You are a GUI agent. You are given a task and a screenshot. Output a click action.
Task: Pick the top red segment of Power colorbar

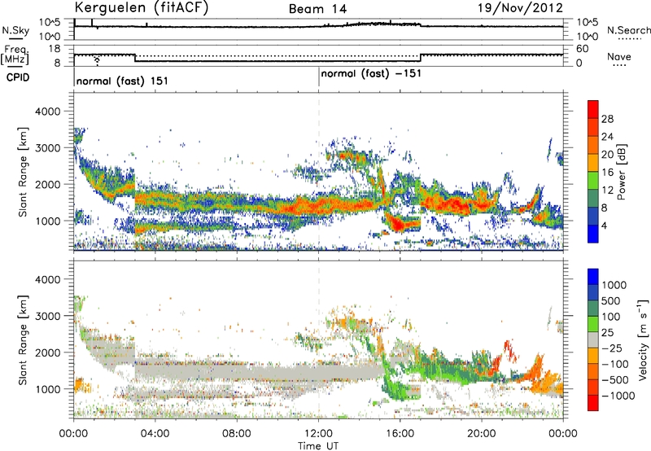pos(593,109)
